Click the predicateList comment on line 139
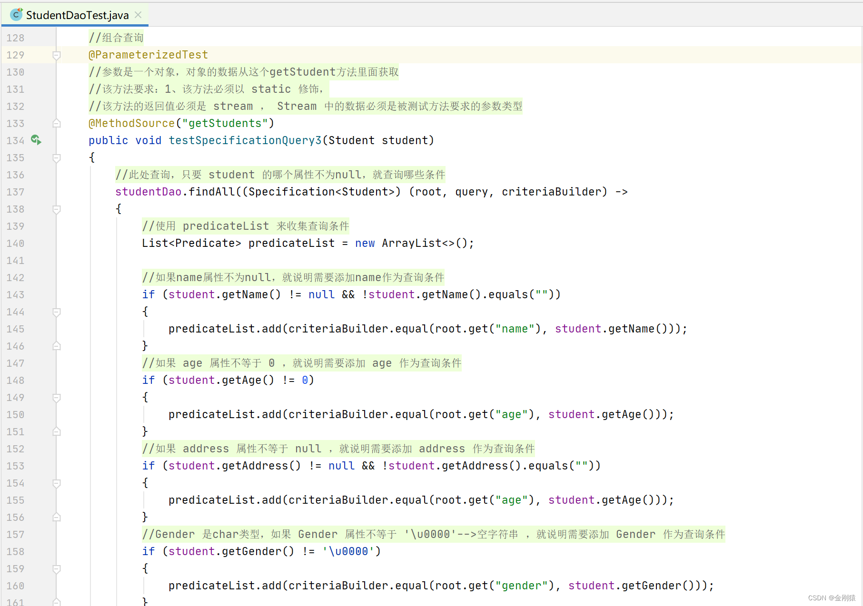 (246, 226)
